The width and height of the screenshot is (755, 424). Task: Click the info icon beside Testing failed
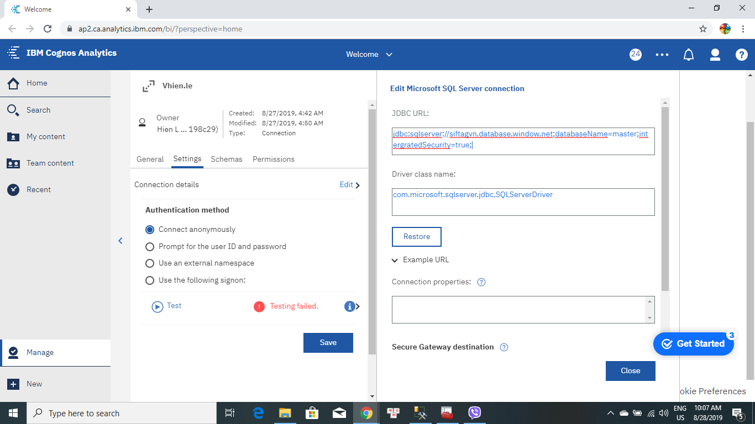pyautogui.click(x=349, y=306)
